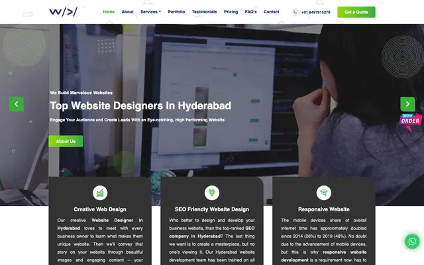Open the Portfolio section

176,12
